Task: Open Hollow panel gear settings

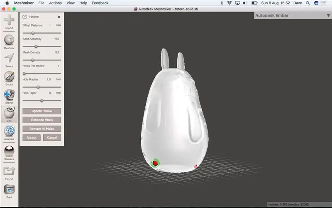Action: pos(59,17)
